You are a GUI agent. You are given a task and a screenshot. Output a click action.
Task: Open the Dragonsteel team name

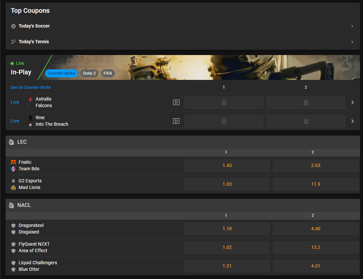point(31,226)
